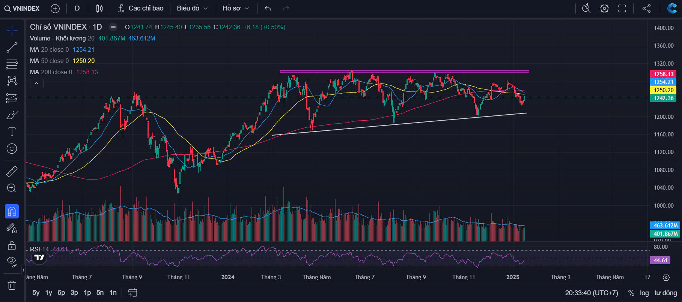The image size is (682, 302).
Task: Select the text annotation tool
Action: coord(12,132)
